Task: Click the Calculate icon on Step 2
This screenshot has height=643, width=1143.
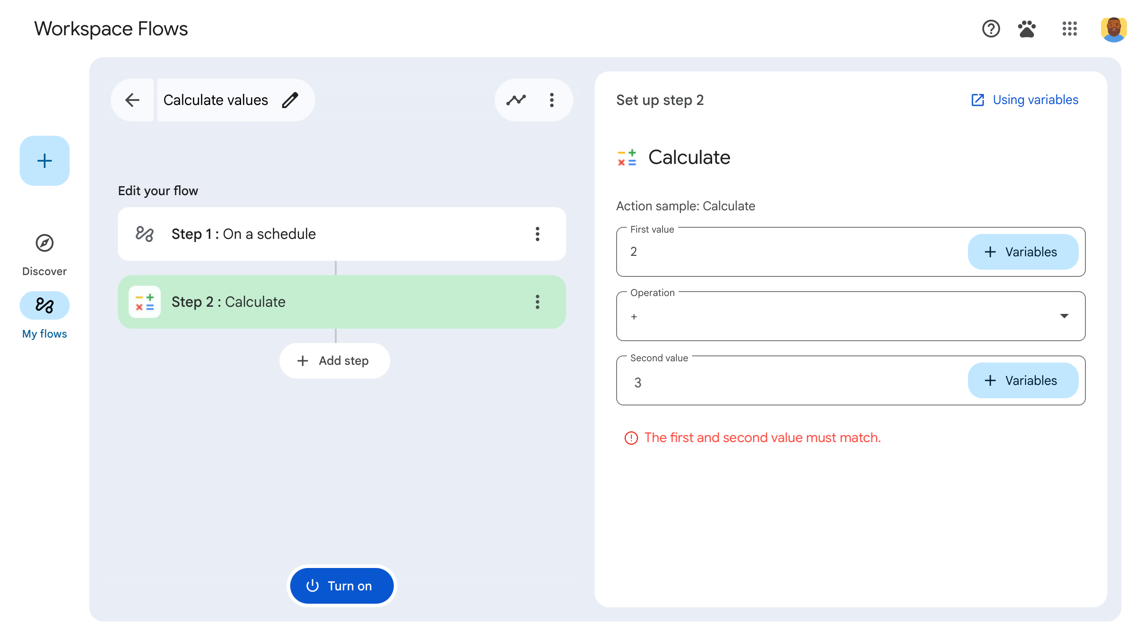Action: pyautogui.click(x=145, y=302)
